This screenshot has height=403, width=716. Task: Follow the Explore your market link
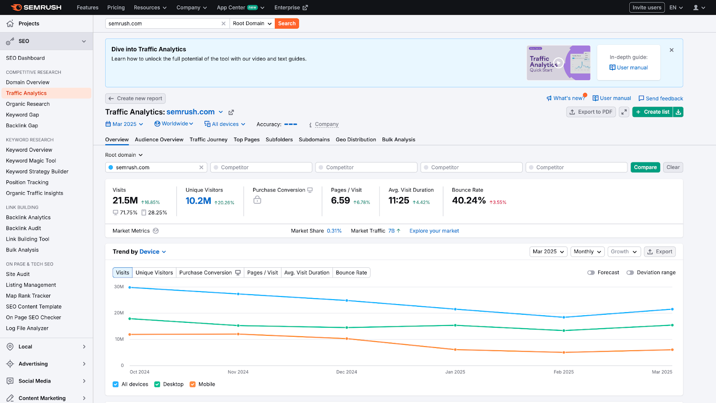click(434, 231)
